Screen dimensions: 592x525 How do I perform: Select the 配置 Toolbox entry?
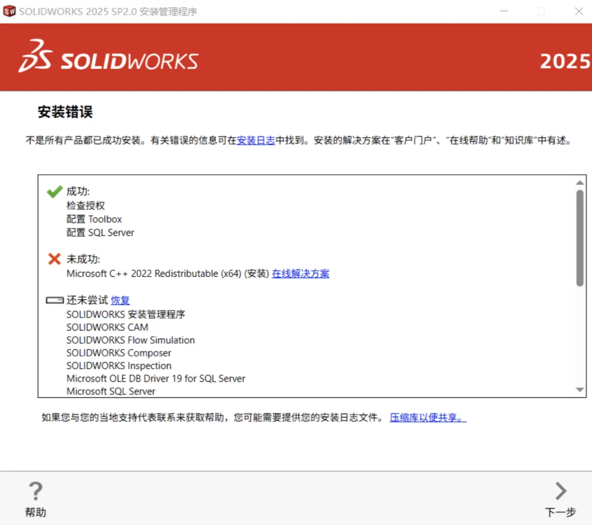[94, 219]
